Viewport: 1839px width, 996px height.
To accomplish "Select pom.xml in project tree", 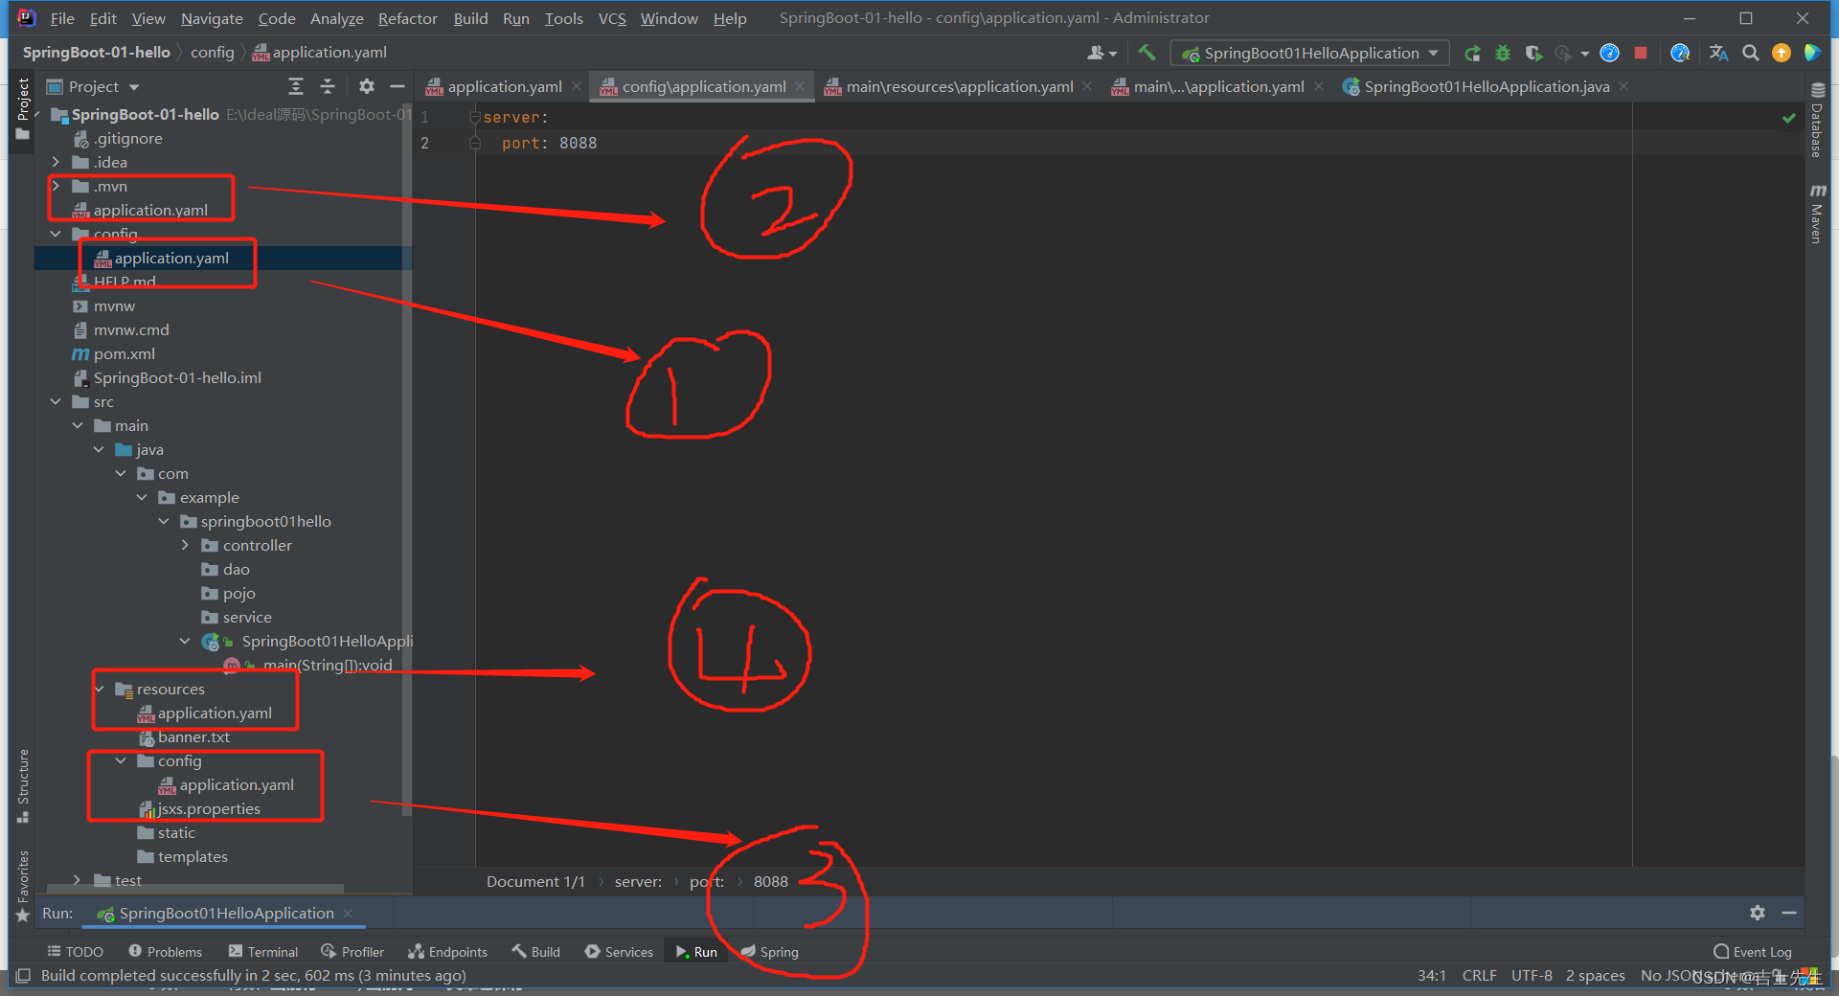I will pyautogui.click(x=124, y=353).
